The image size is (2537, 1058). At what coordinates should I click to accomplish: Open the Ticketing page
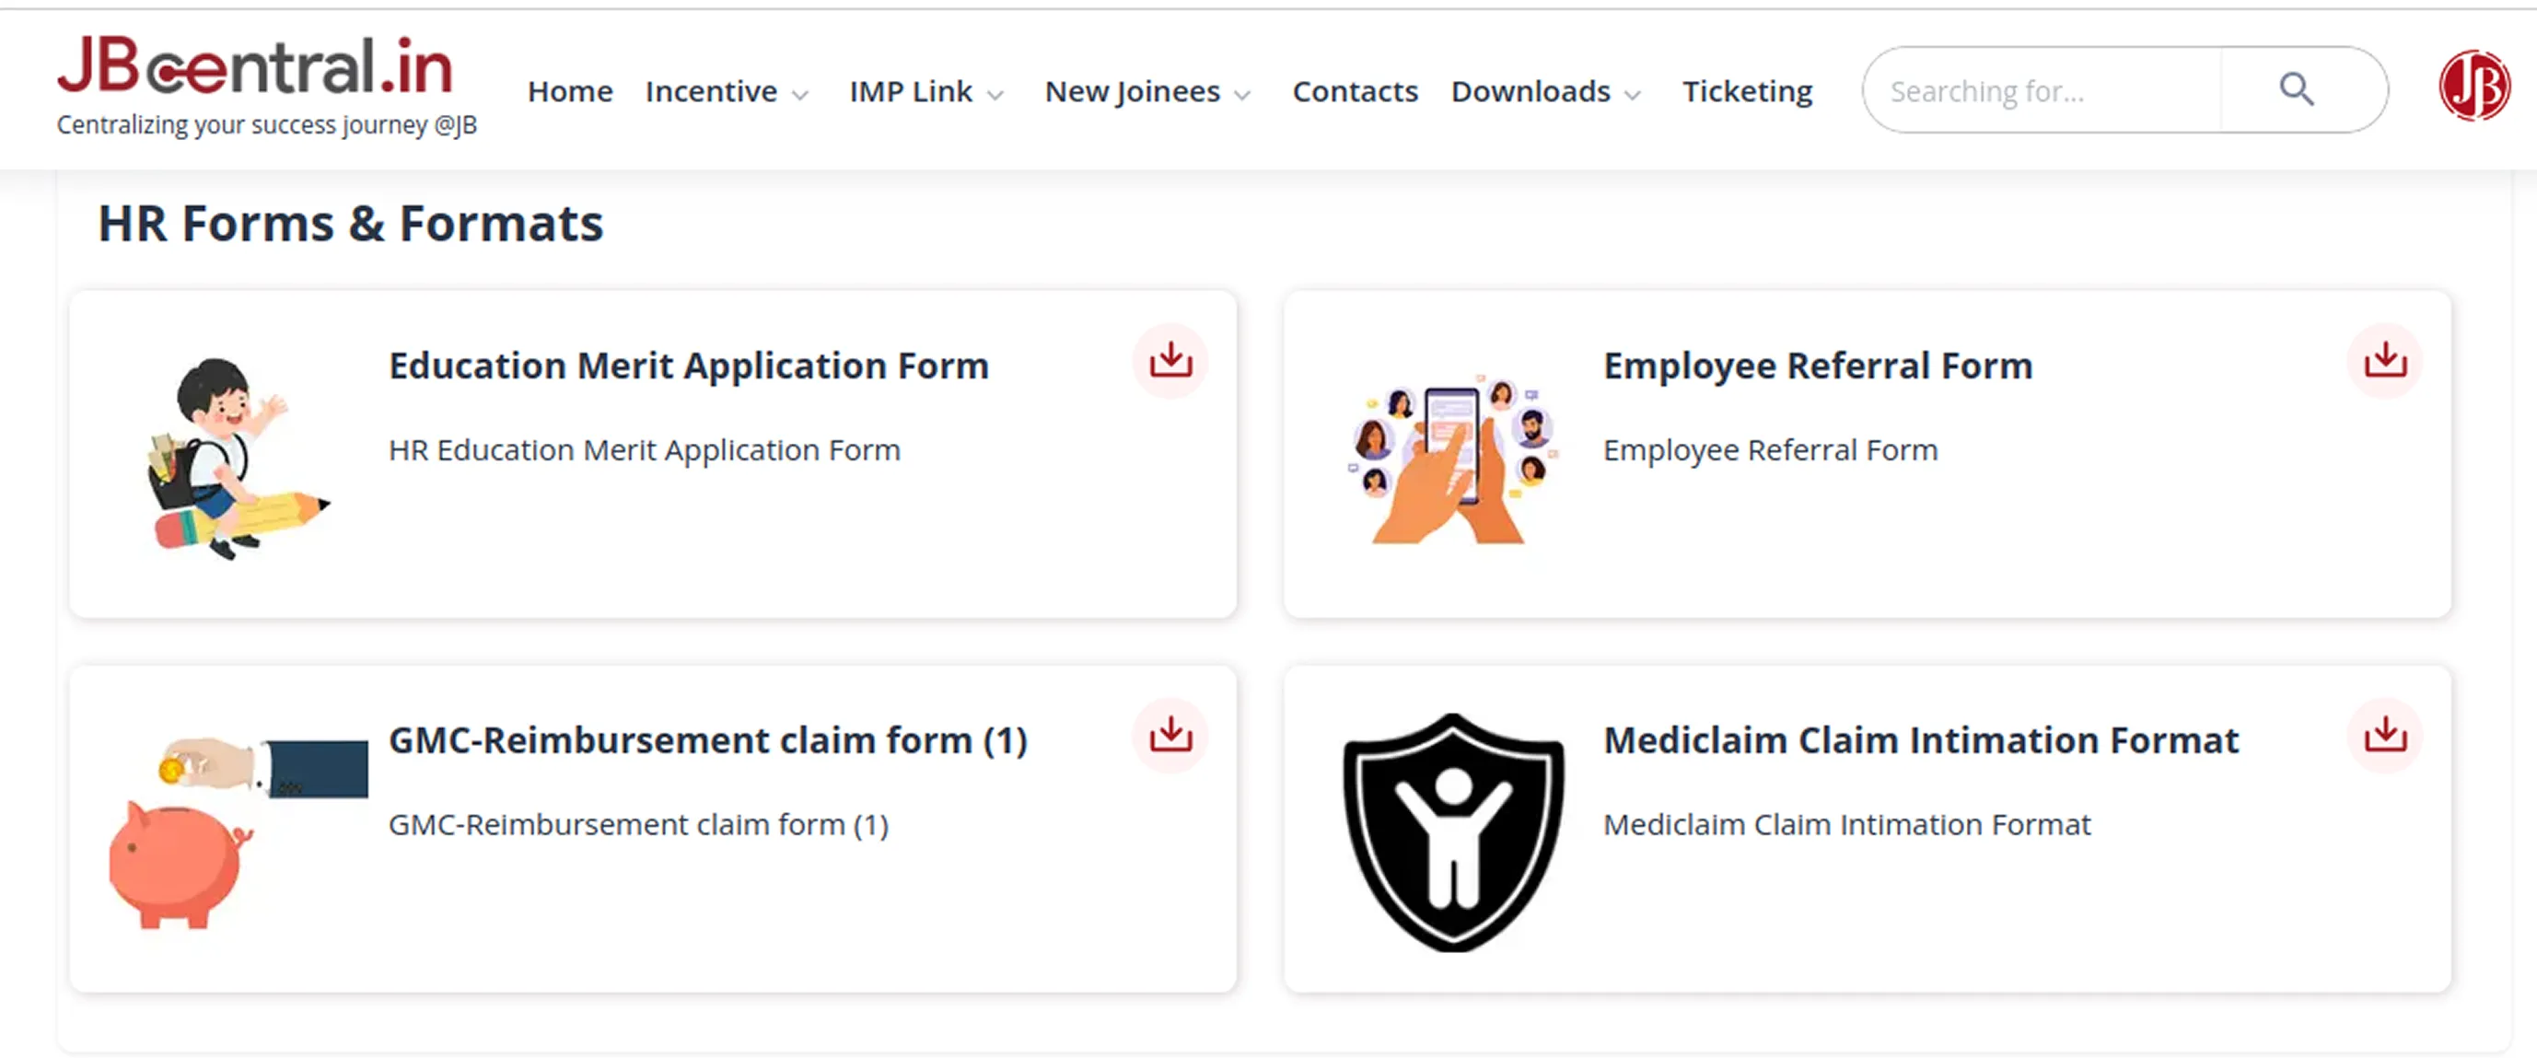coord(1746,91)
